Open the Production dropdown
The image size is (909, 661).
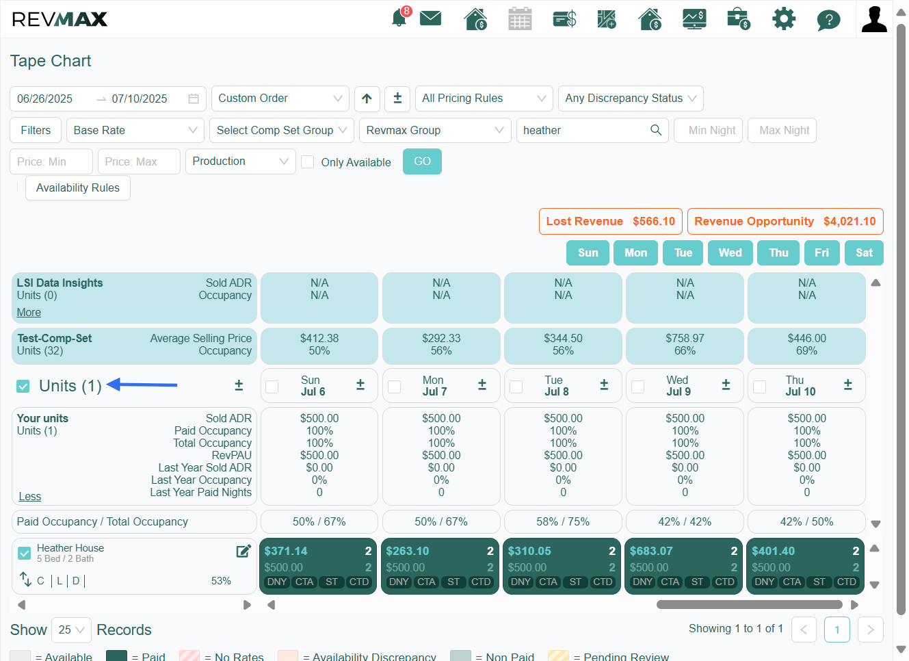[241, 161]
